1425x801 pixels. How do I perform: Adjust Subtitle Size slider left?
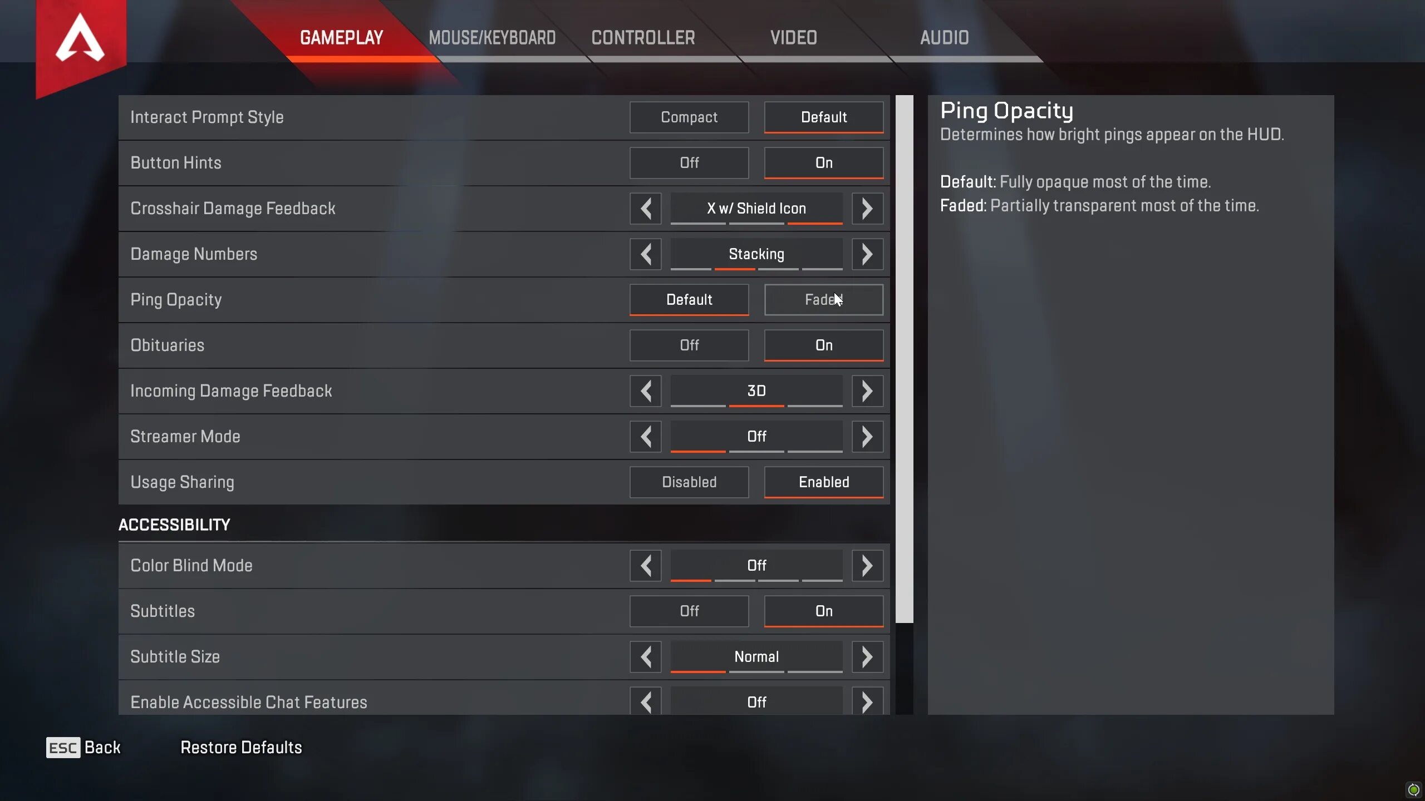tap(646, 656)
